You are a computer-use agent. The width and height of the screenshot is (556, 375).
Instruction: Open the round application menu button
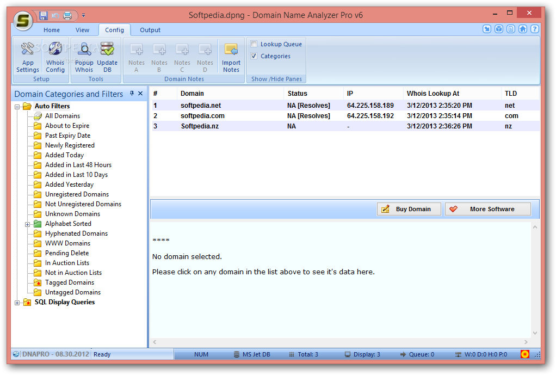23,20
